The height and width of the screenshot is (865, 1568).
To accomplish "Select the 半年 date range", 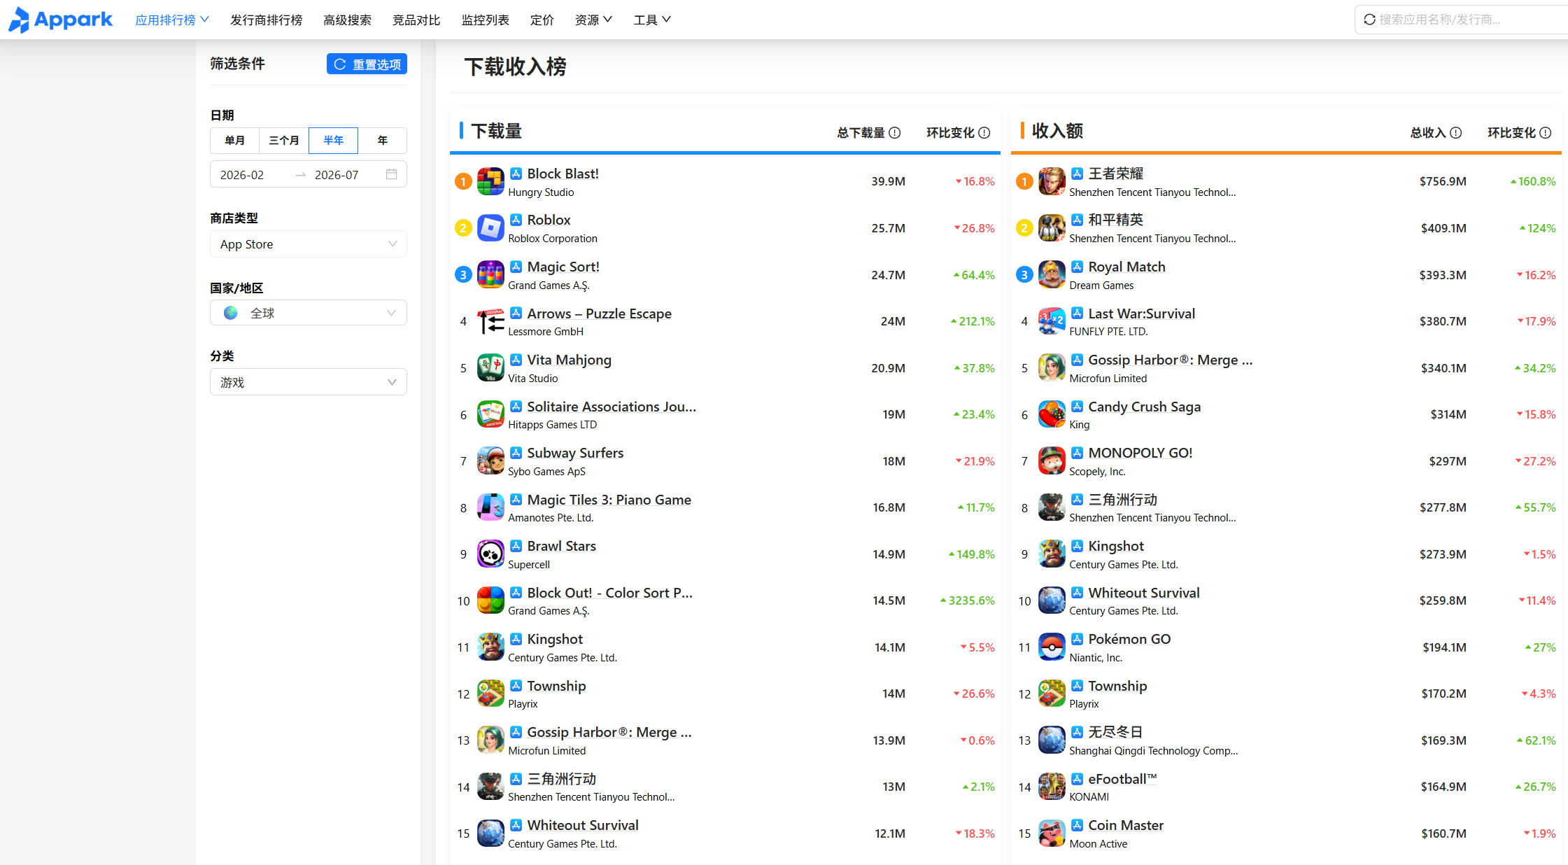I will [x=333, y=141].
